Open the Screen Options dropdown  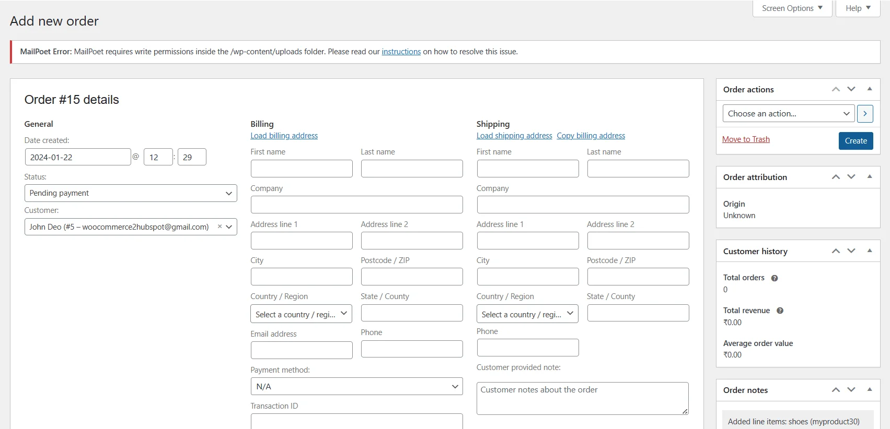pos(792,8)
